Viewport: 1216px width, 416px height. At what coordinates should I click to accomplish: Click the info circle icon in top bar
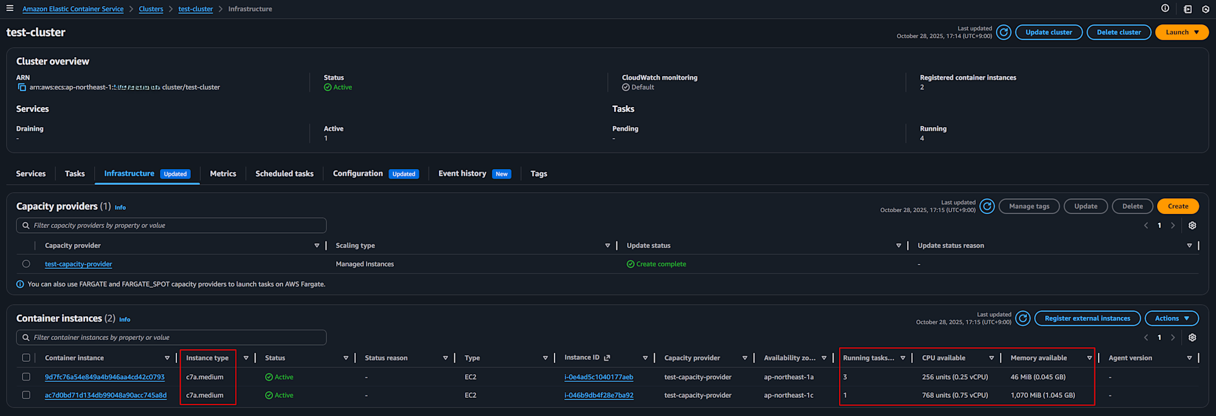(x=1165, y=9)
